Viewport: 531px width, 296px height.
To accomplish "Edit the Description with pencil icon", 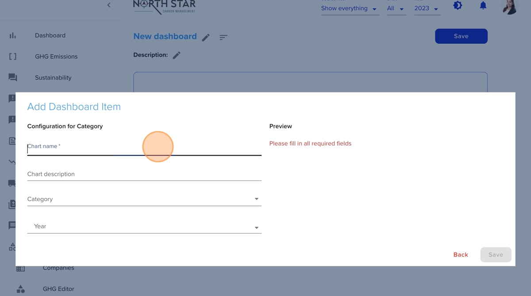I will [177, 55].
